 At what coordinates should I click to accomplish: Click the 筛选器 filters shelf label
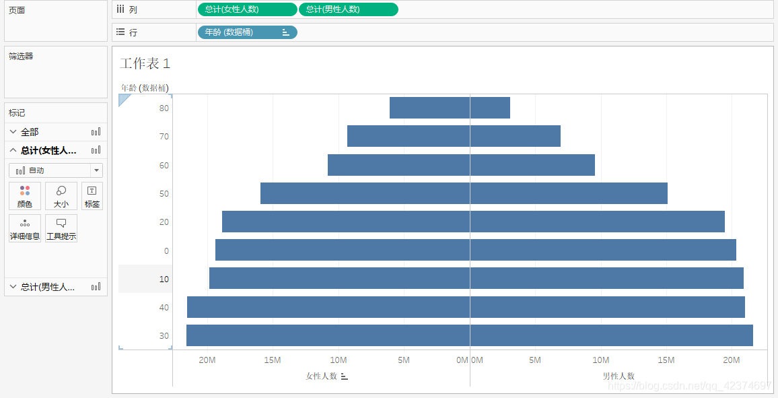(21, 56)
